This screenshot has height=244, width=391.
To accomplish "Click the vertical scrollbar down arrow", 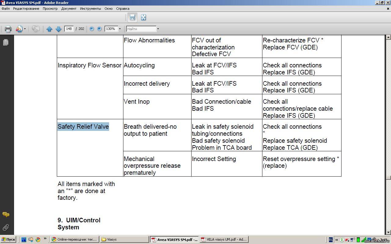I will click(x=388, y=232).
